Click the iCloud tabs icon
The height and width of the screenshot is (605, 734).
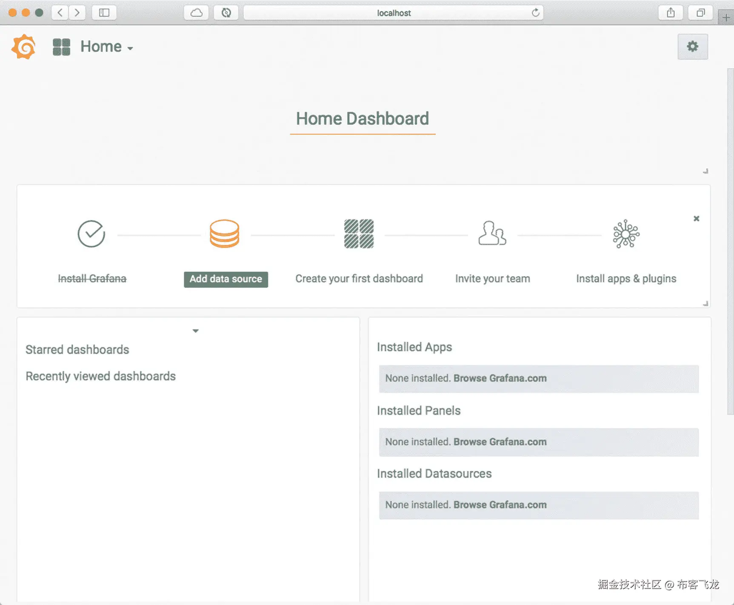196,13
